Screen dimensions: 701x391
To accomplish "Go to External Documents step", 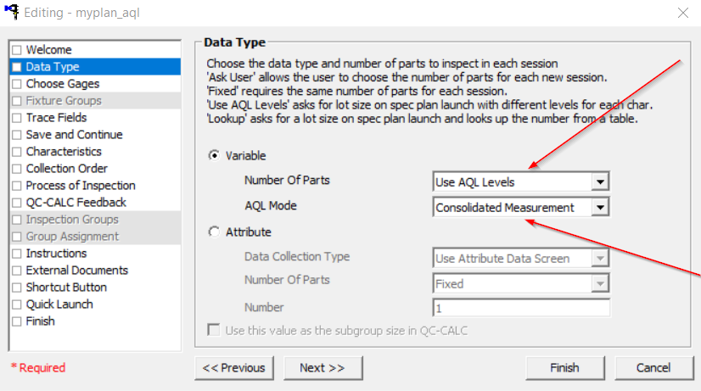I will tap(77, 271).
